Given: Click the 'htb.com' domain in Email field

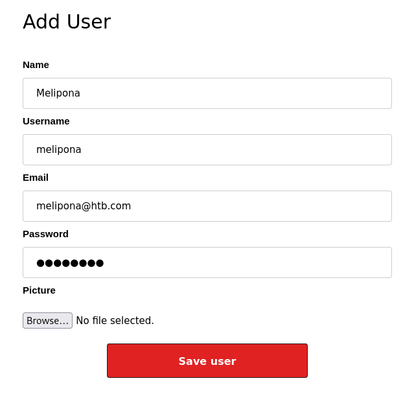Looking at the screenshot, I should point(111,206).
